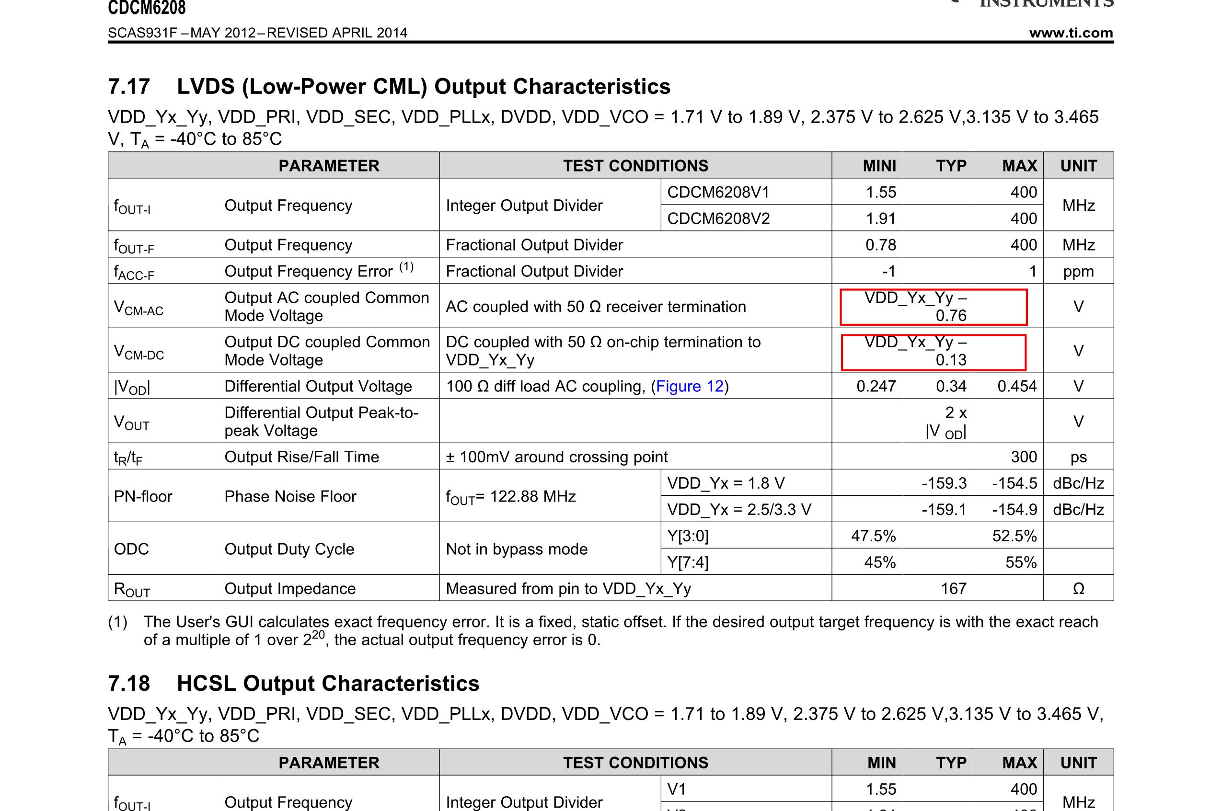
Task: Click the 0.247 differential output voltage value
Action: 876,387
